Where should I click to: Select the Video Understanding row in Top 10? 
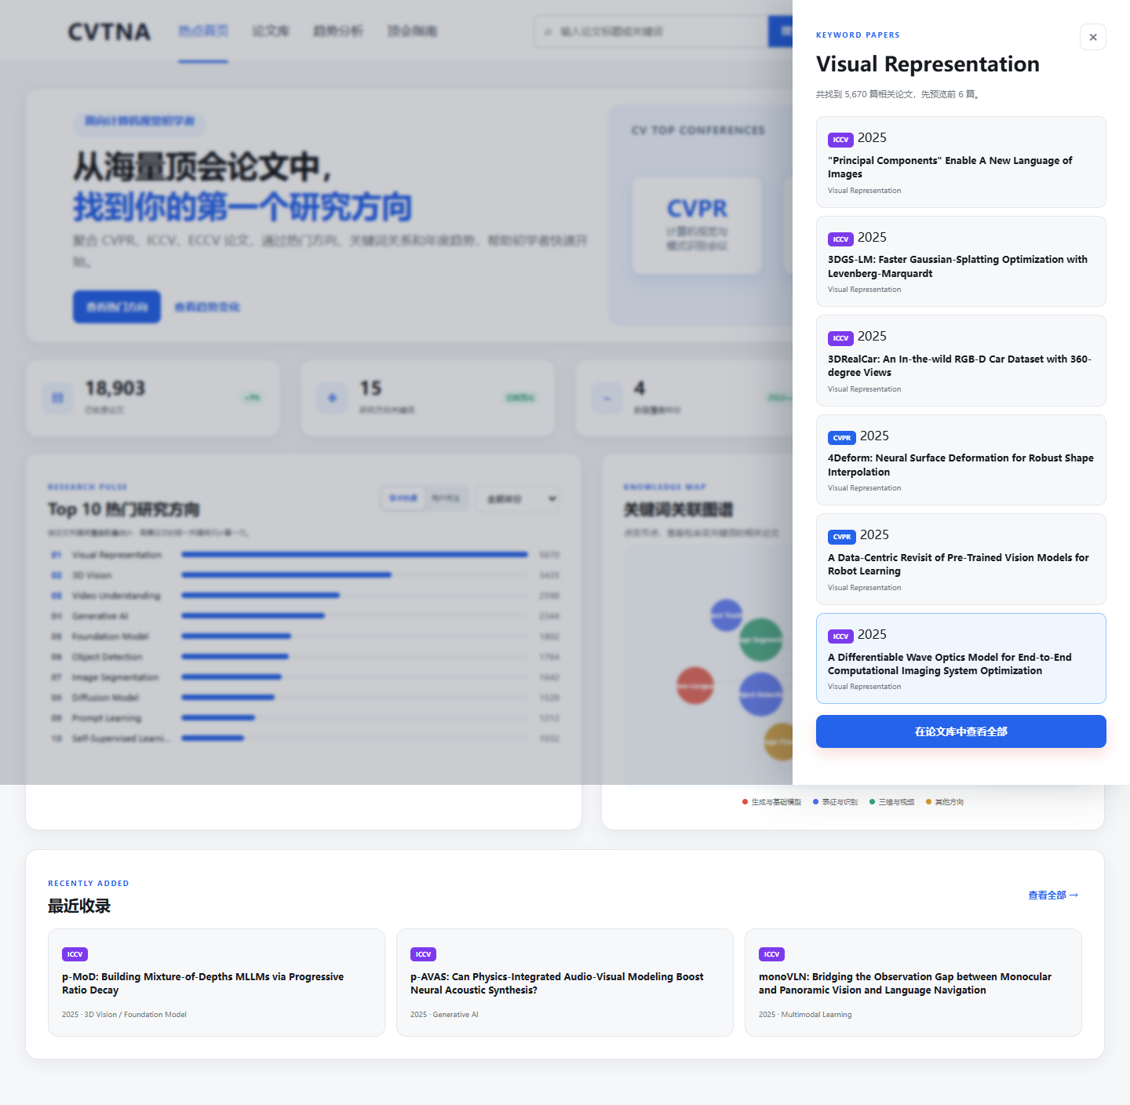[304, 596]
